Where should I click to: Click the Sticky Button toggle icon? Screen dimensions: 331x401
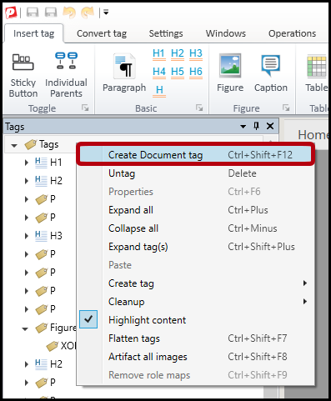coord(23,62)
